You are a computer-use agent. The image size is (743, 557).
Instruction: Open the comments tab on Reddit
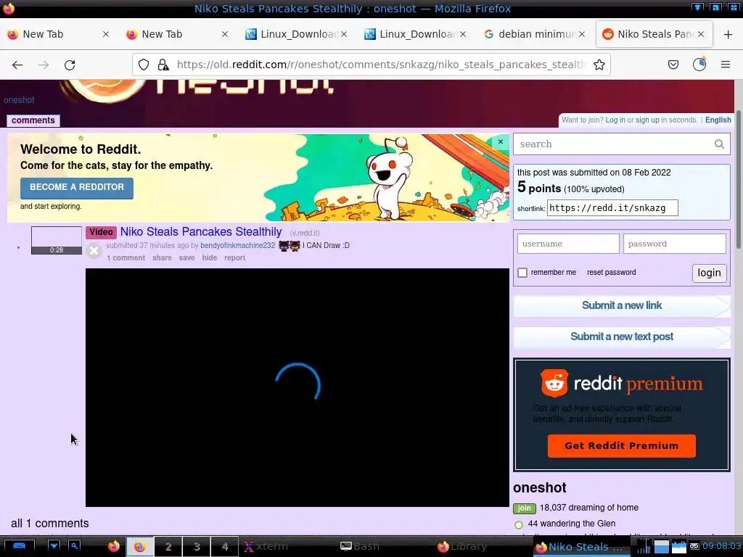[33, 120]
